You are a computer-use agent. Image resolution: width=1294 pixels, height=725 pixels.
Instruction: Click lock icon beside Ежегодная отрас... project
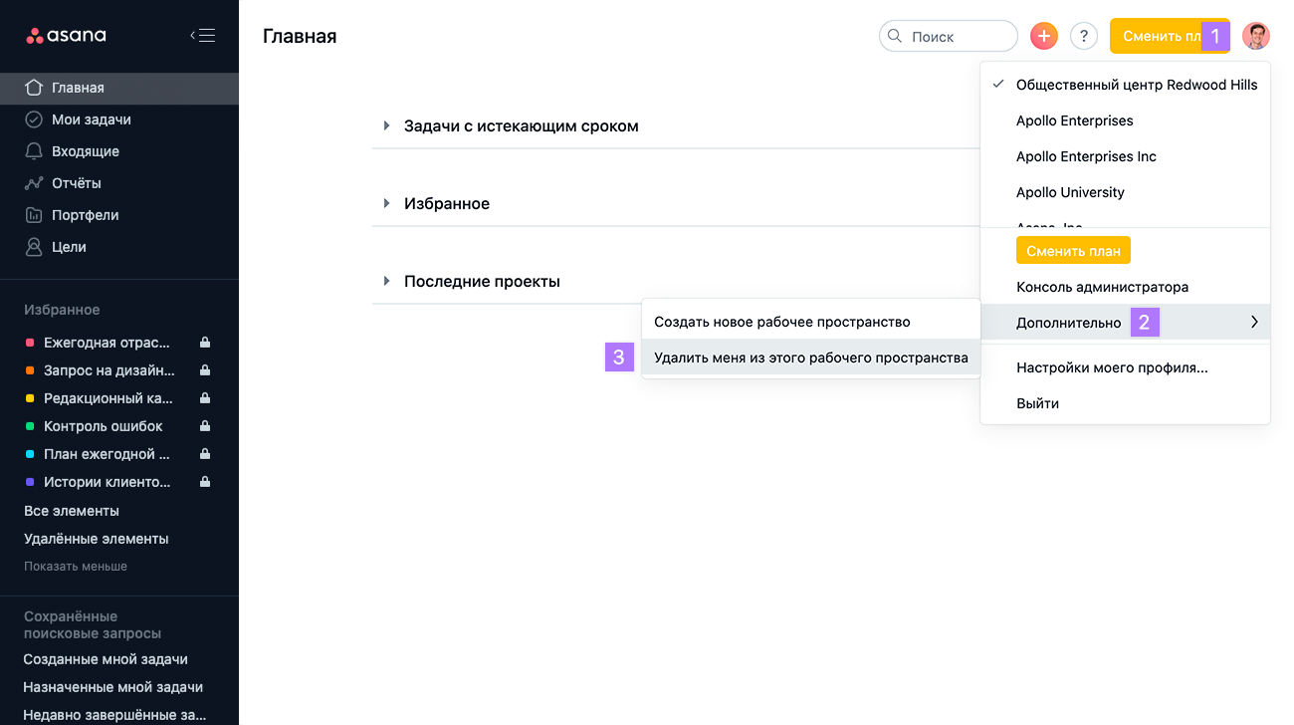205,343
